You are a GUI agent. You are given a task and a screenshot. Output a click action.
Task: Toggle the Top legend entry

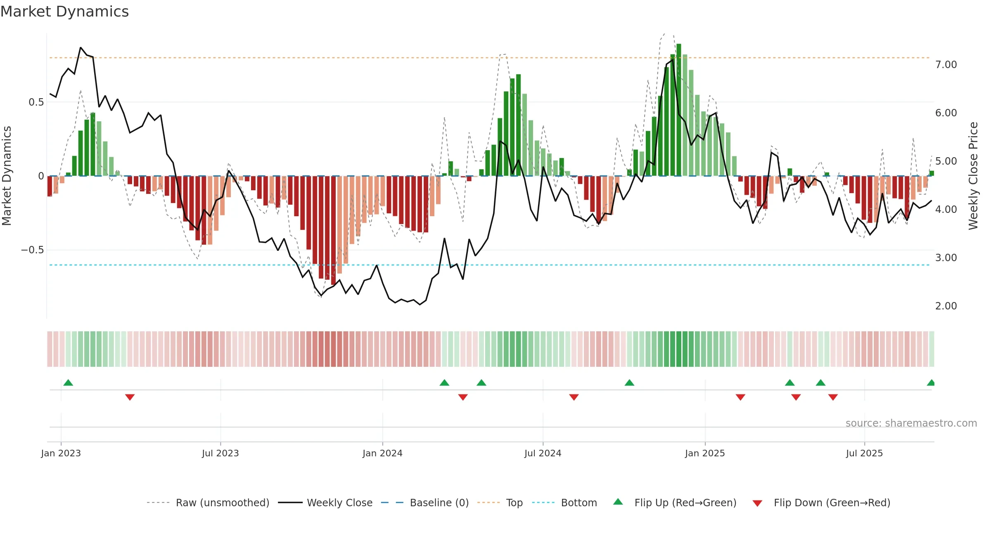point(500,503)
